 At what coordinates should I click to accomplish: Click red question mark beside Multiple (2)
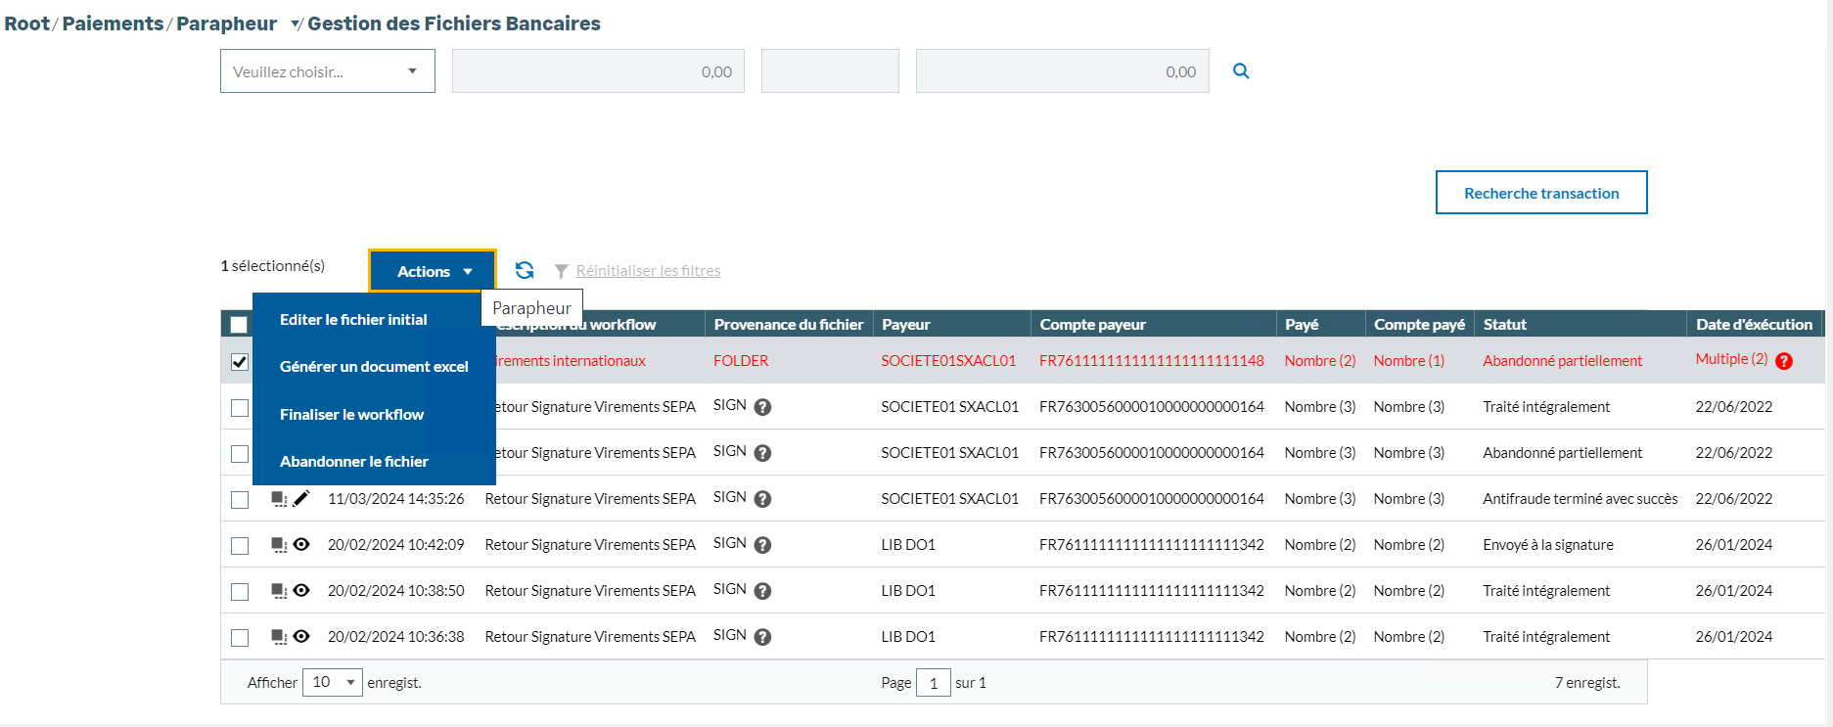[x=1784, y=361]
